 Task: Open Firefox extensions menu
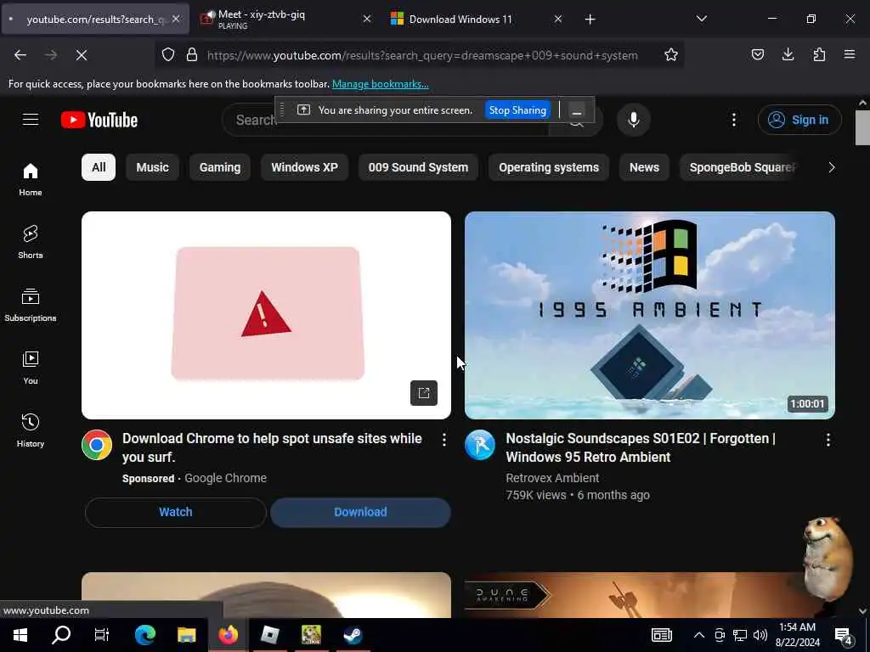[819, 54]
